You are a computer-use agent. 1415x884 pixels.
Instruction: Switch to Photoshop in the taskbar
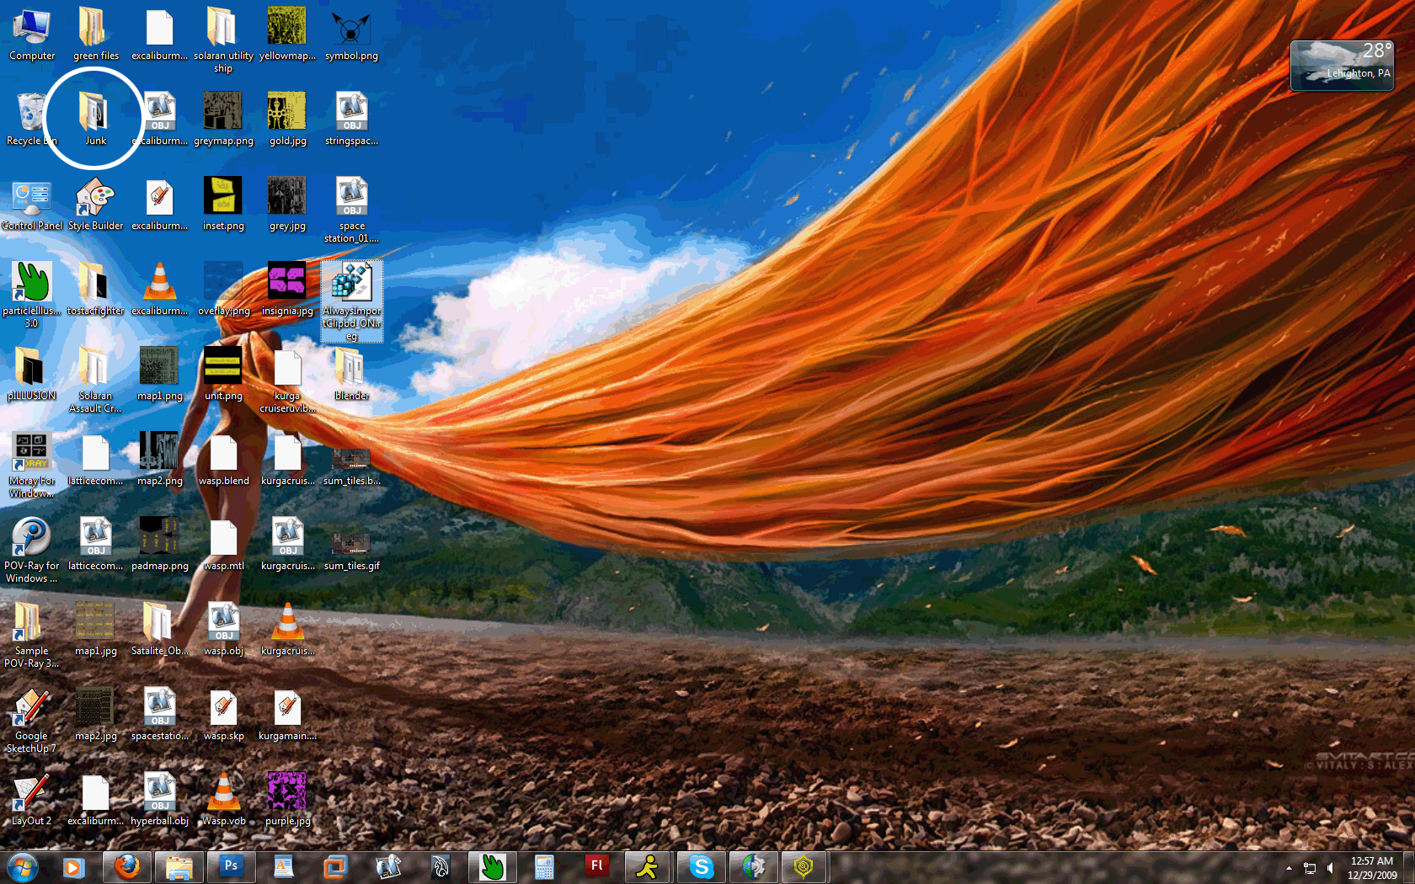click(x=231, y=867)
